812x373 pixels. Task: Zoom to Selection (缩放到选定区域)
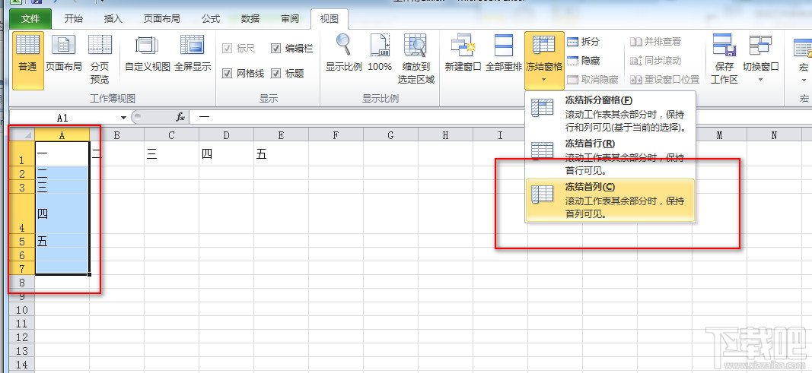point(416,60)
